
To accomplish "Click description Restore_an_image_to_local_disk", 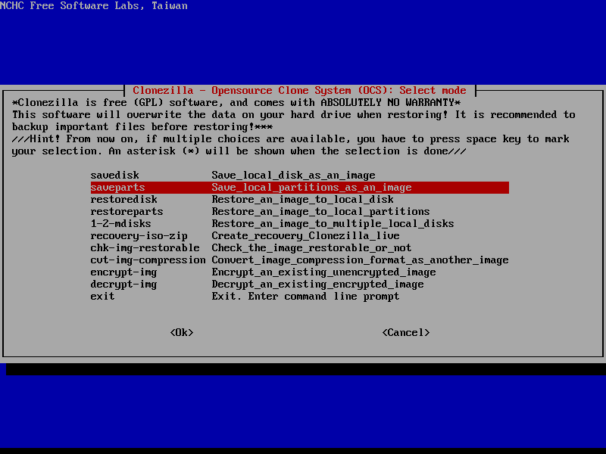I will coord(302,200).
